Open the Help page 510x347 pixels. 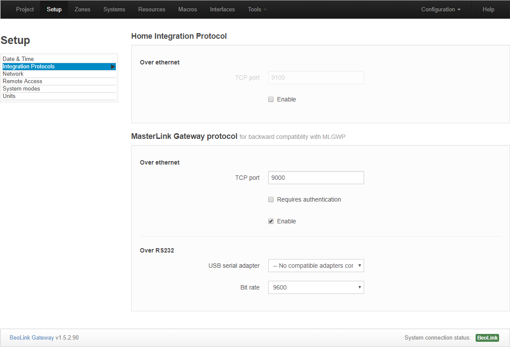point(488,10)
